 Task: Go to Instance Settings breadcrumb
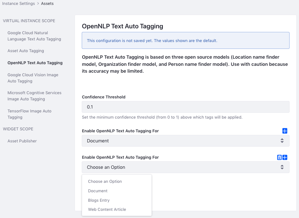point(19,4)
